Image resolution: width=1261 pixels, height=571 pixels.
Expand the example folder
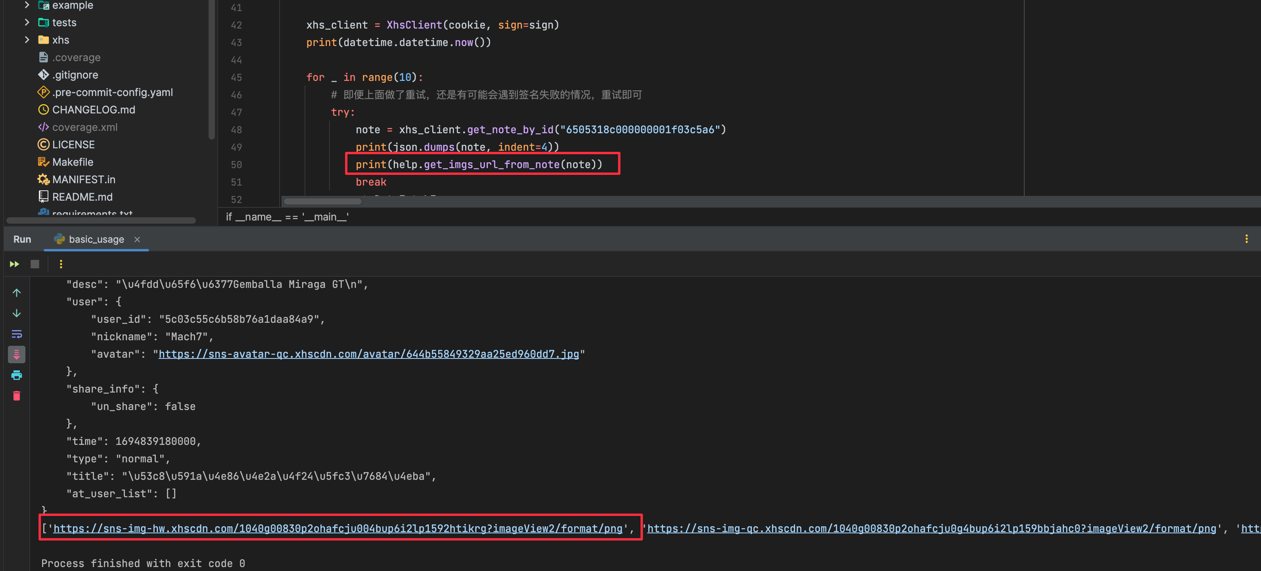point(27,6)
